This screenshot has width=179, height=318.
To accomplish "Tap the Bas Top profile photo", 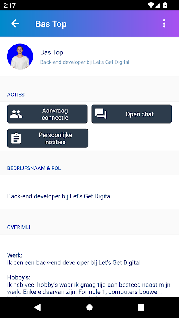I will tap(20, 56).
